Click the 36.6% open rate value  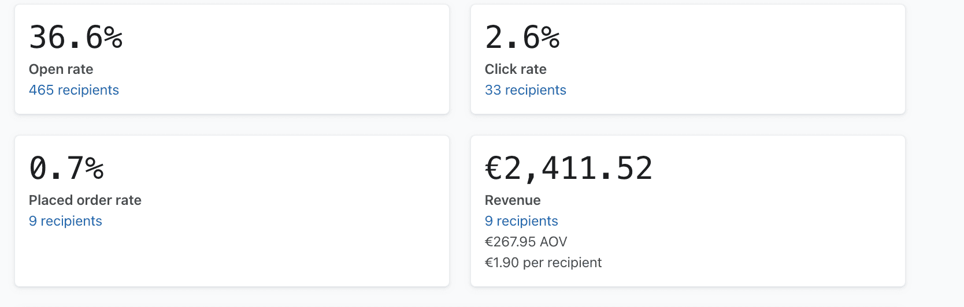coord(76,38)
